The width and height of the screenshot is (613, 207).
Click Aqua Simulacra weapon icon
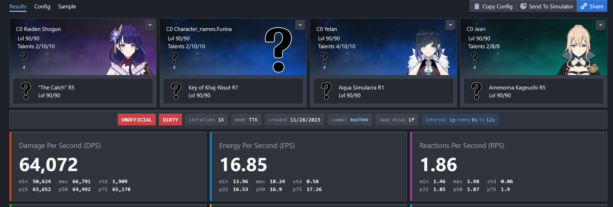pyautogui.click(x=326, y=91)
